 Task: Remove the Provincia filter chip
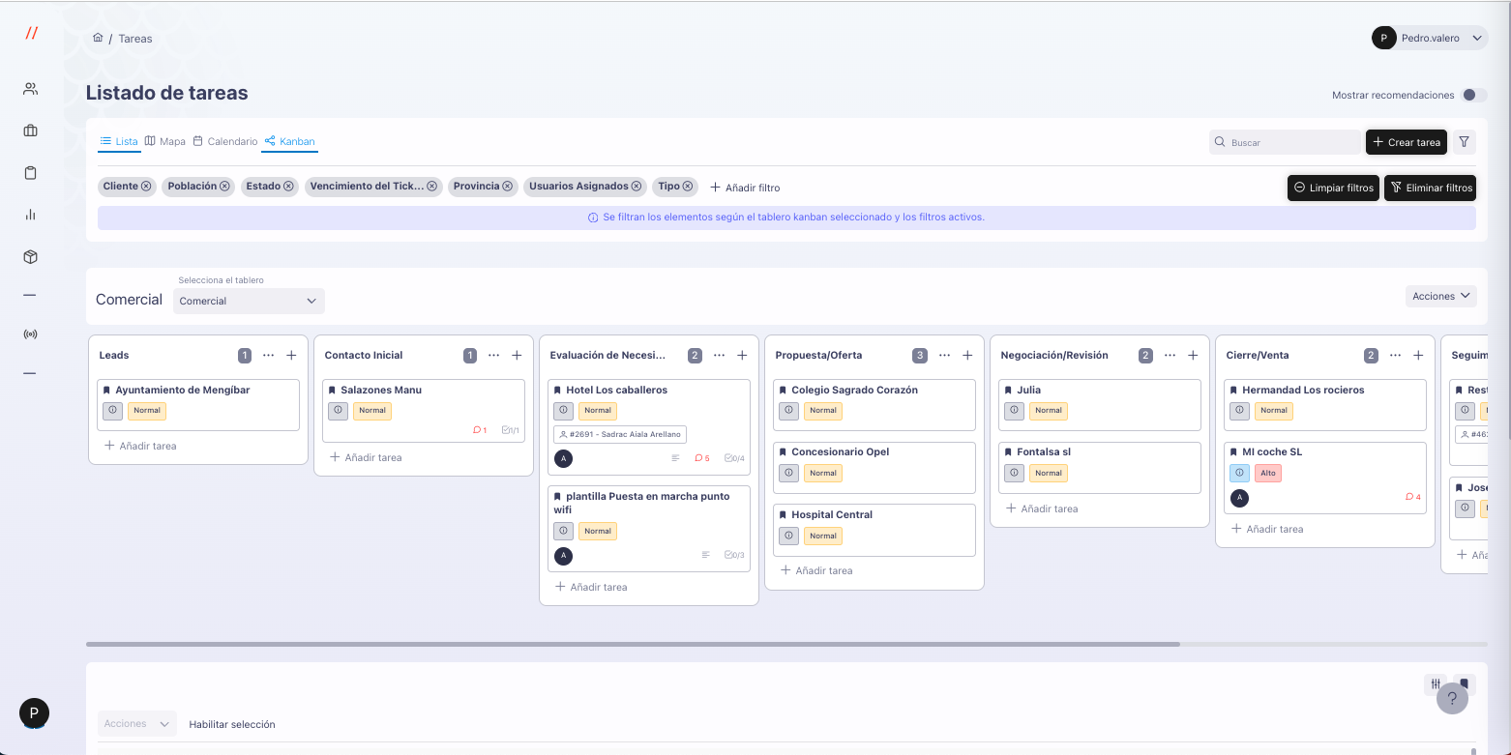pos(507,187)
